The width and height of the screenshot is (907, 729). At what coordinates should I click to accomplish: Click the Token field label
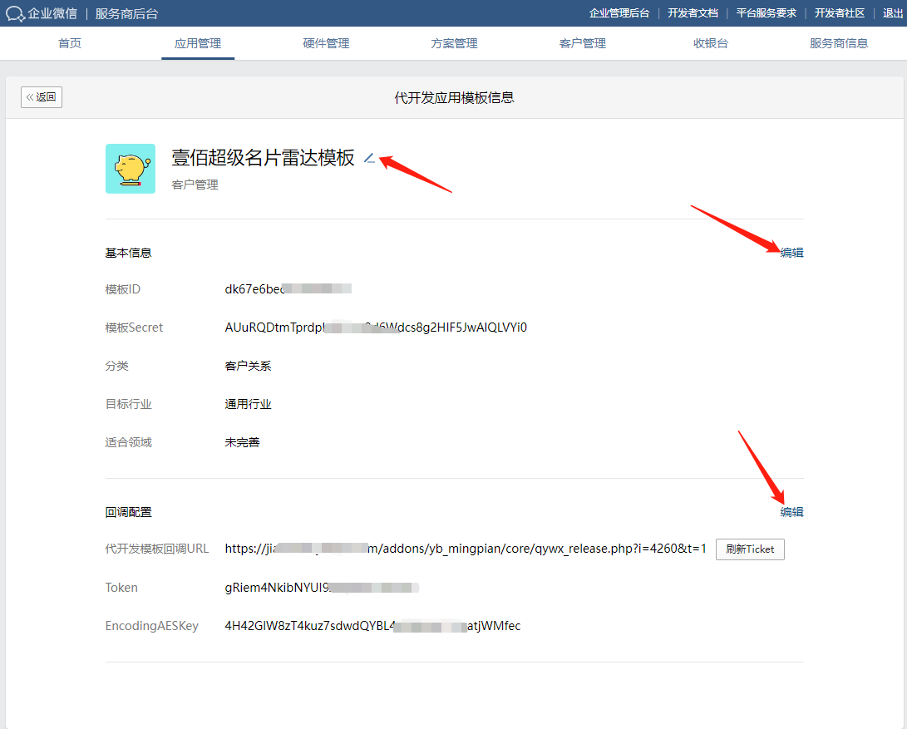121,588
